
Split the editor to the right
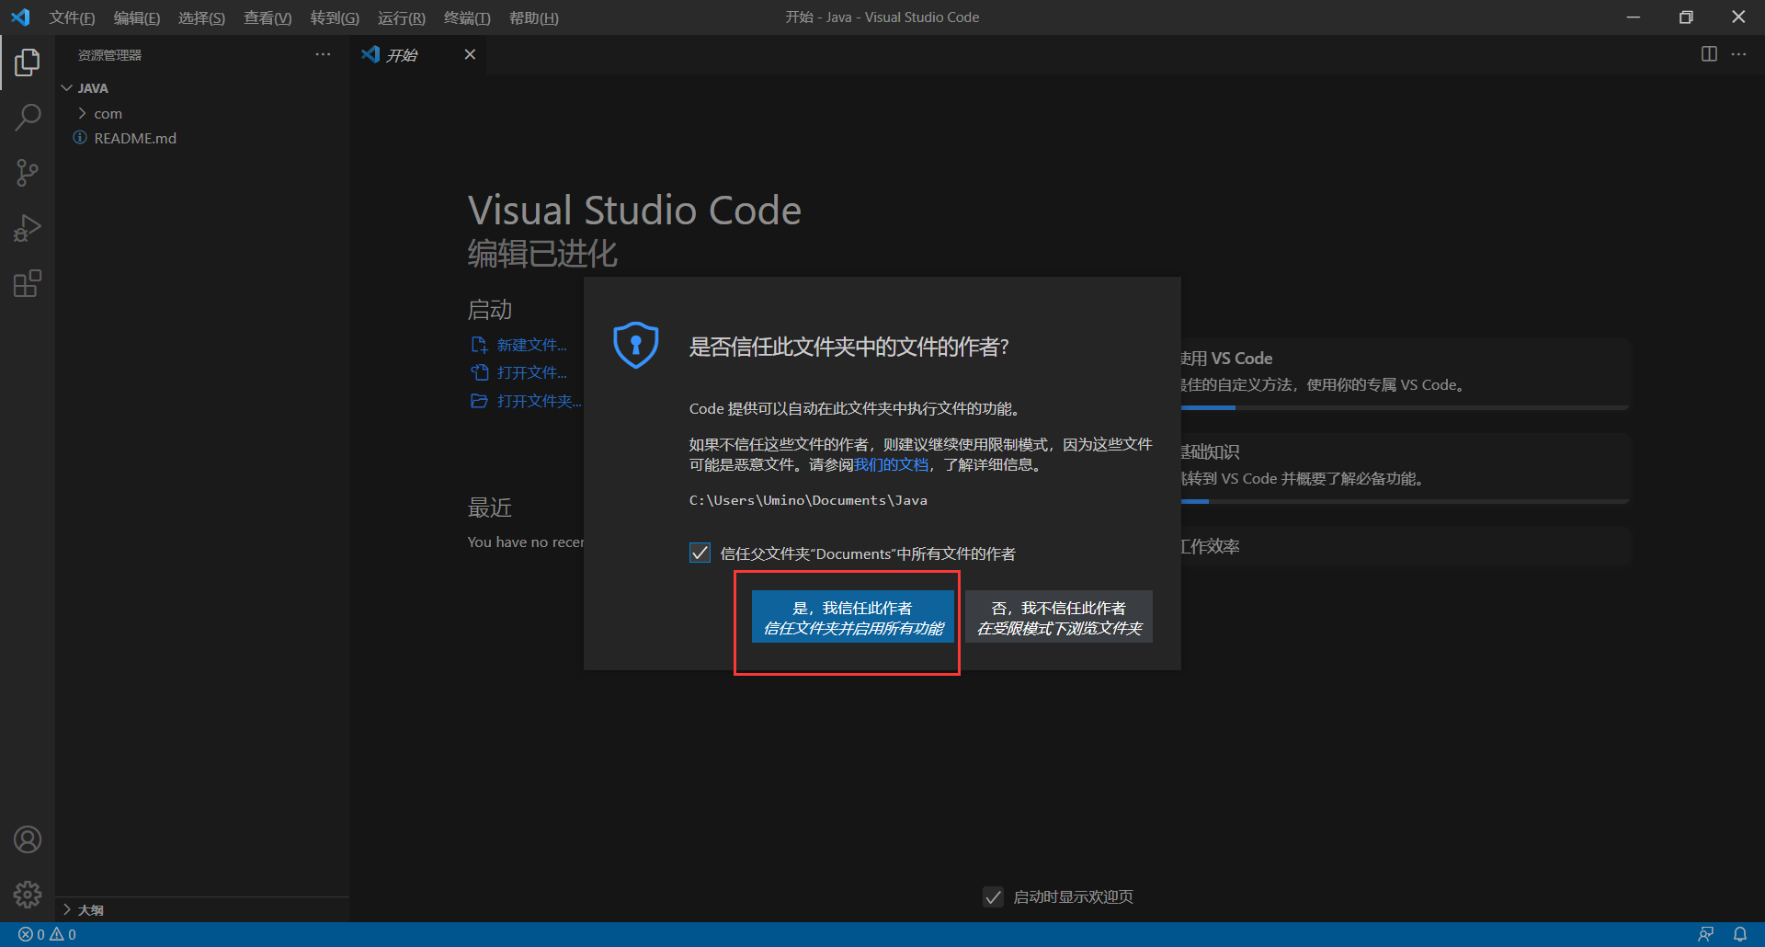click(x=1709, y=54)
